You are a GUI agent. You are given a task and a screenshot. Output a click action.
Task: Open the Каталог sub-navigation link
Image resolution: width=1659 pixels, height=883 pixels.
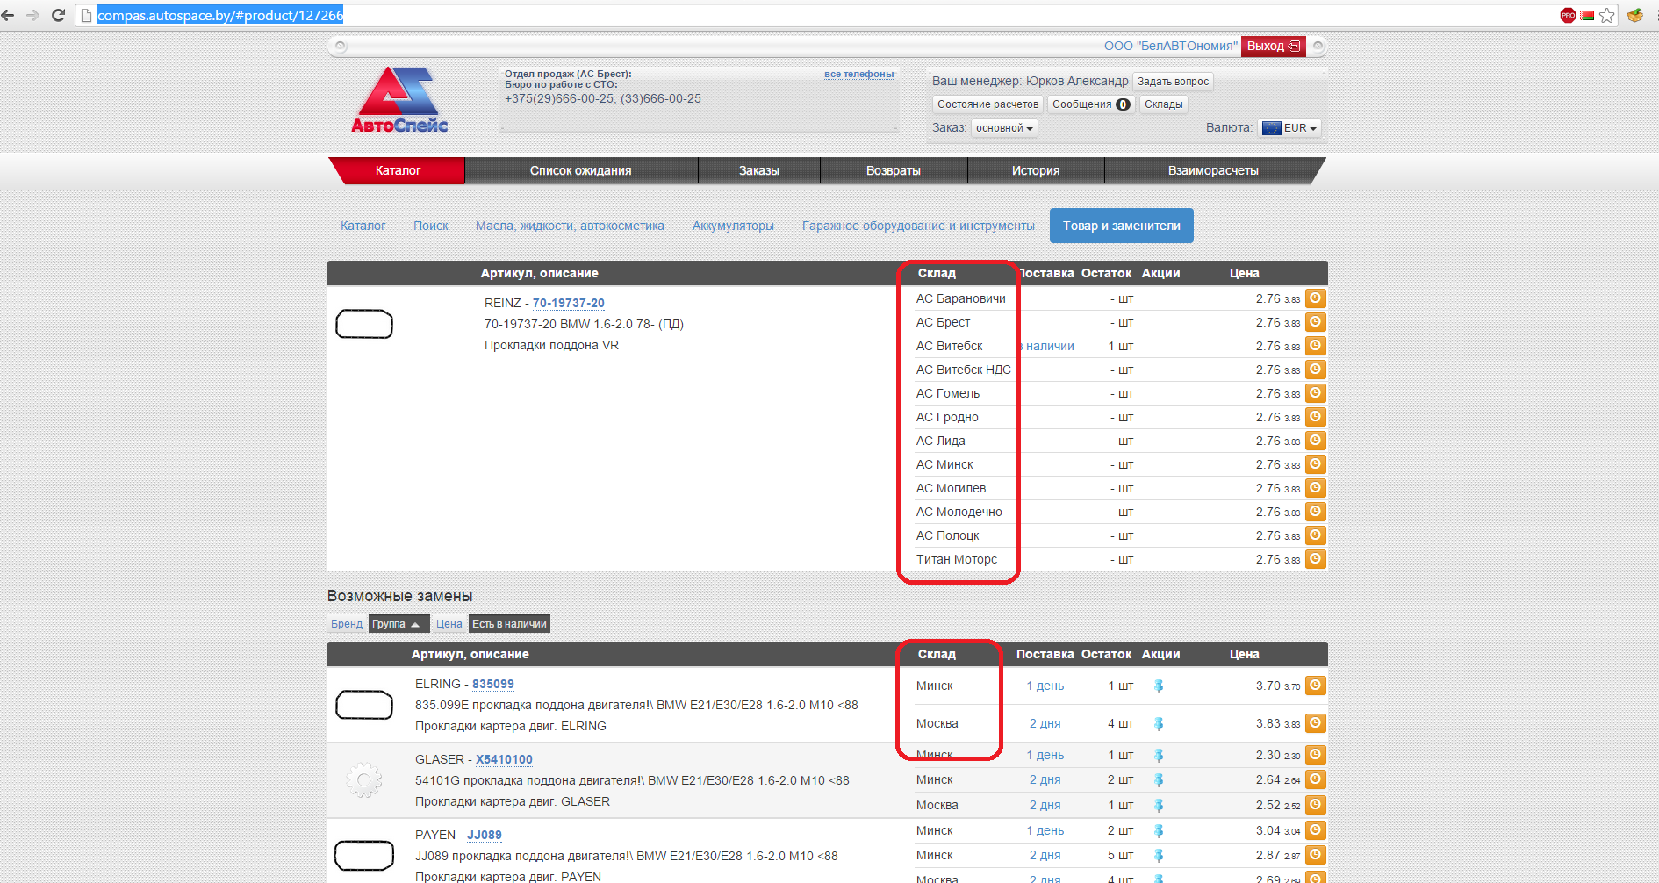(x=363, y=226)
